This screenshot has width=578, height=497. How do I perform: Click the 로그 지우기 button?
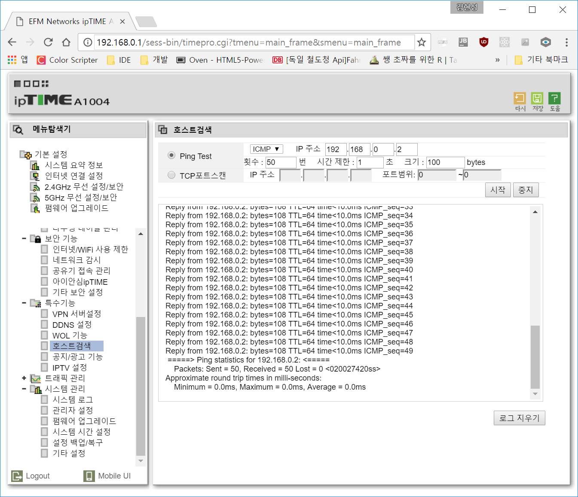pyautogui.click(x=519, y=418)
